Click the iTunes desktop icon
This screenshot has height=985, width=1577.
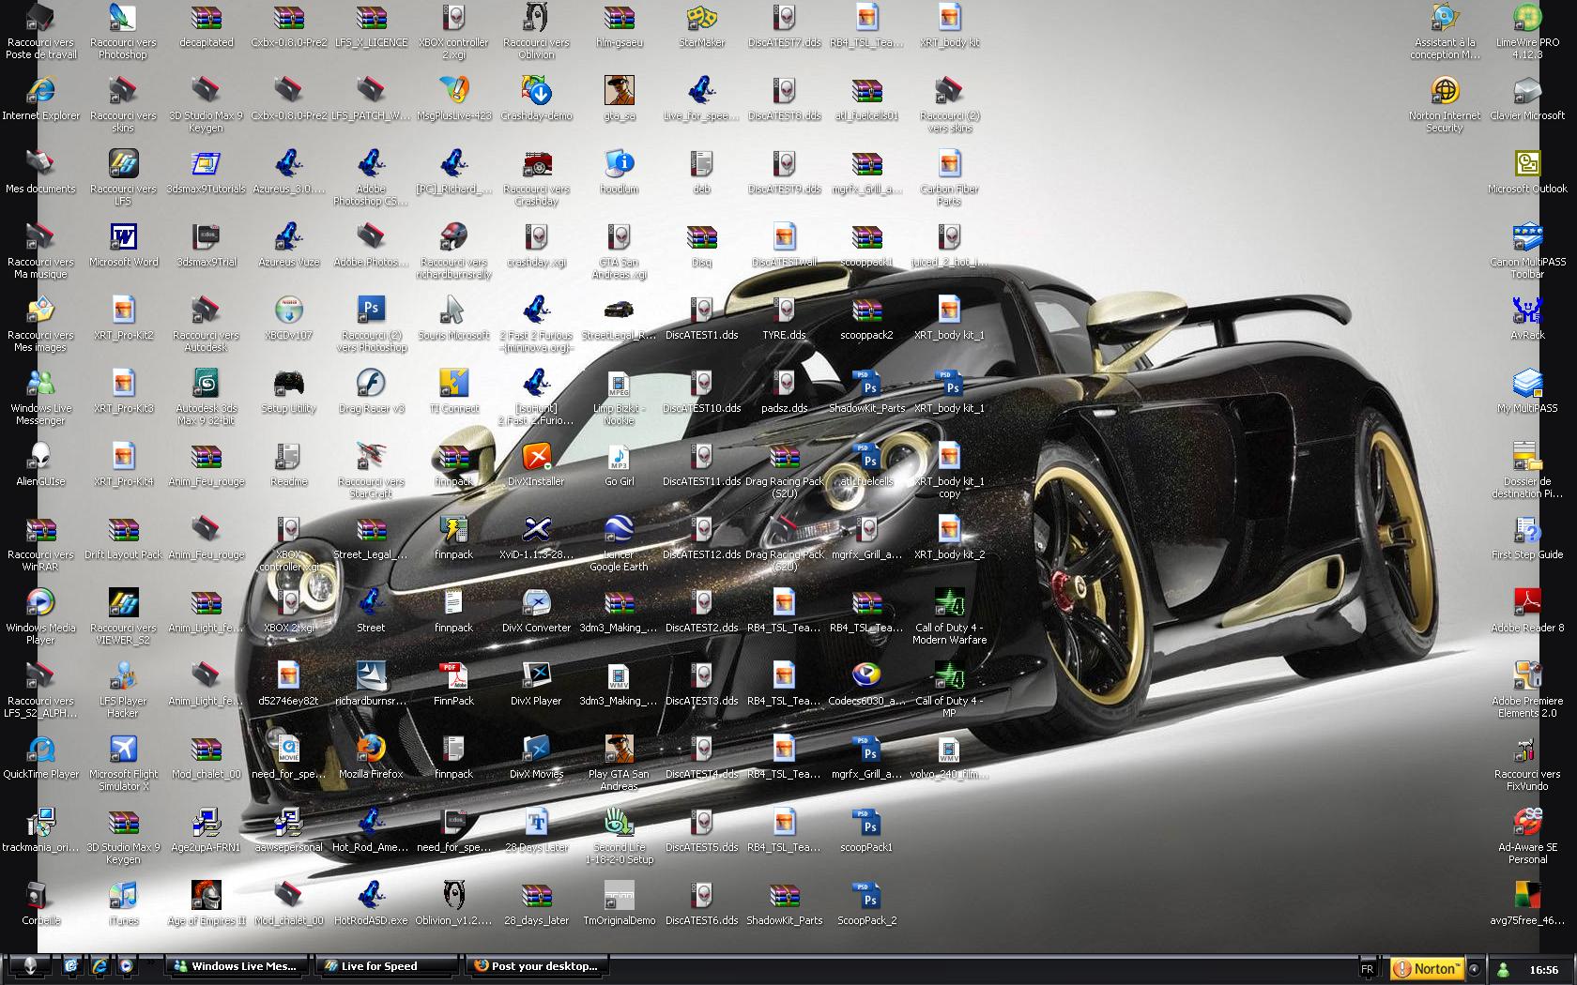[x=123, y=896]
